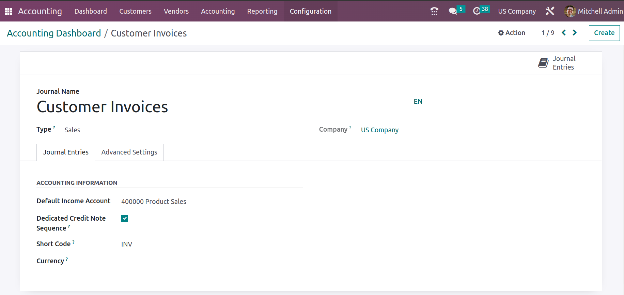624x295 pixels.
Task: Open US Company switcher dropdown
Action: tap(517, 11)
